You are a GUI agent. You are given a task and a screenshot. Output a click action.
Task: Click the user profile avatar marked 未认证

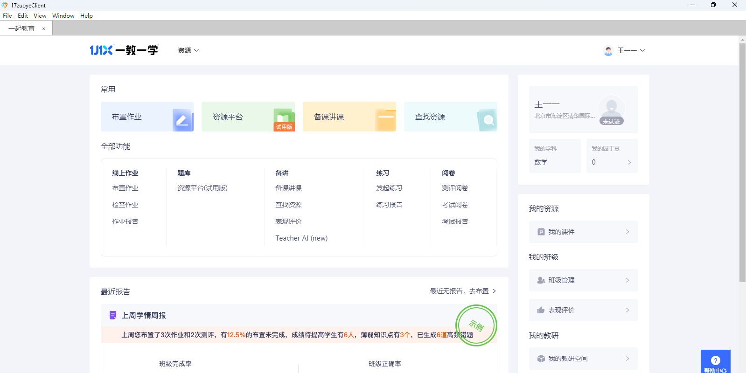(x=611, y=109)
